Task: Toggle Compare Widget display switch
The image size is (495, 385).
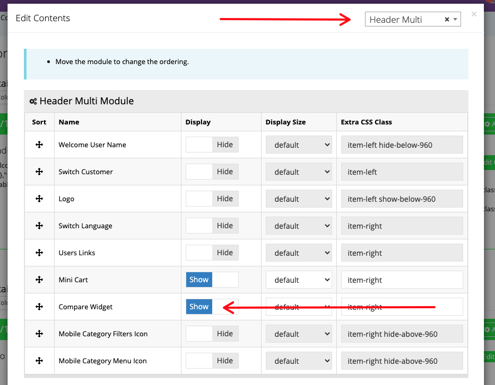Action: click(212, 307)
